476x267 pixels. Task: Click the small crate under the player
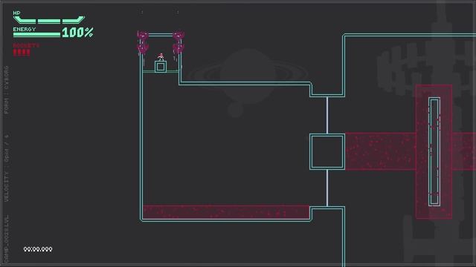[161, 67]
